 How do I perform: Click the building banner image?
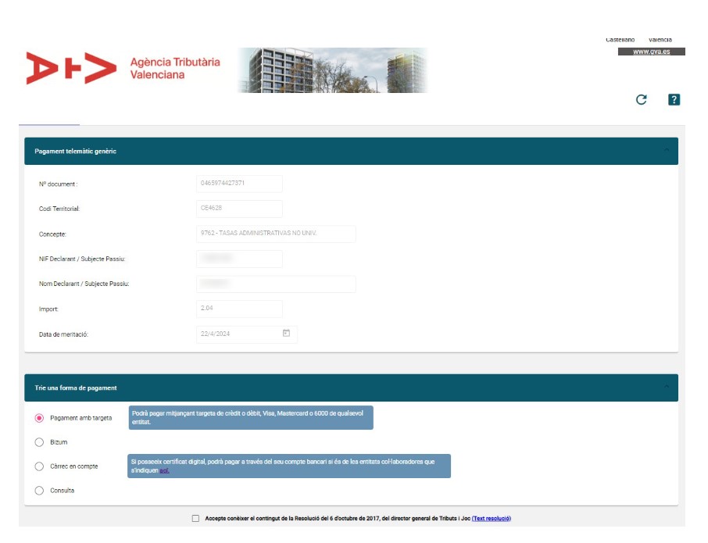(333, 70)
